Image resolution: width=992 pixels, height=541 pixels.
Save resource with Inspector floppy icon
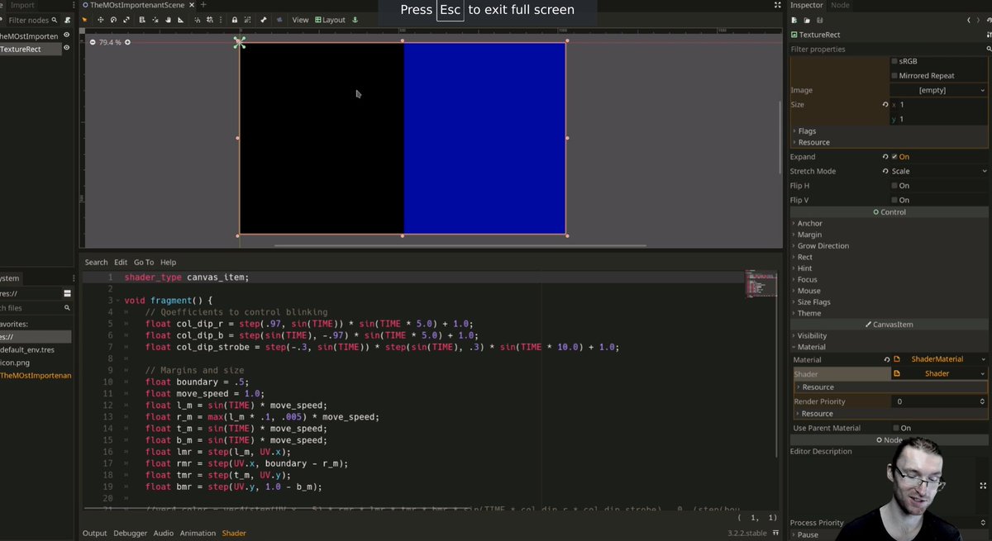coord(820,20)
